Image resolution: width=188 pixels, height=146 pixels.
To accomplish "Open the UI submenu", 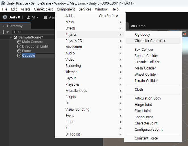I will click(90, 103).
